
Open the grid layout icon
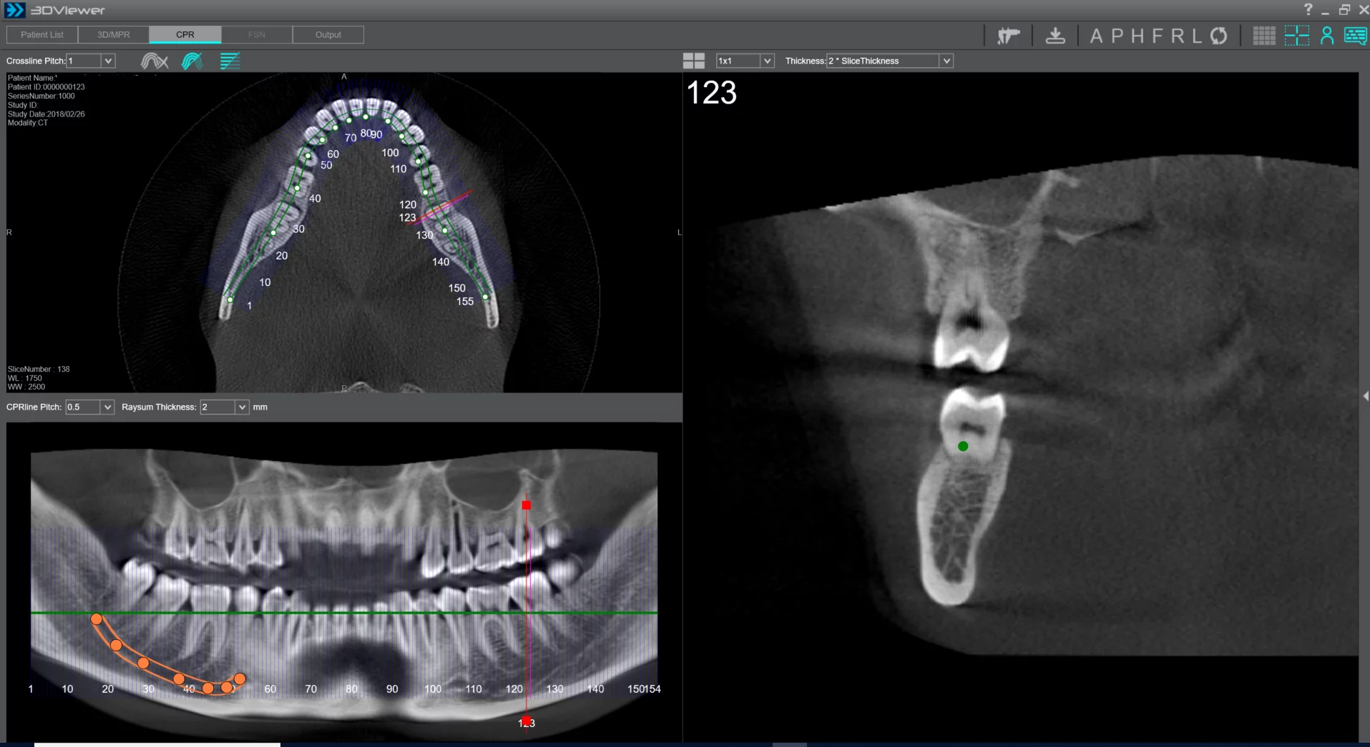pos(1263,36)
